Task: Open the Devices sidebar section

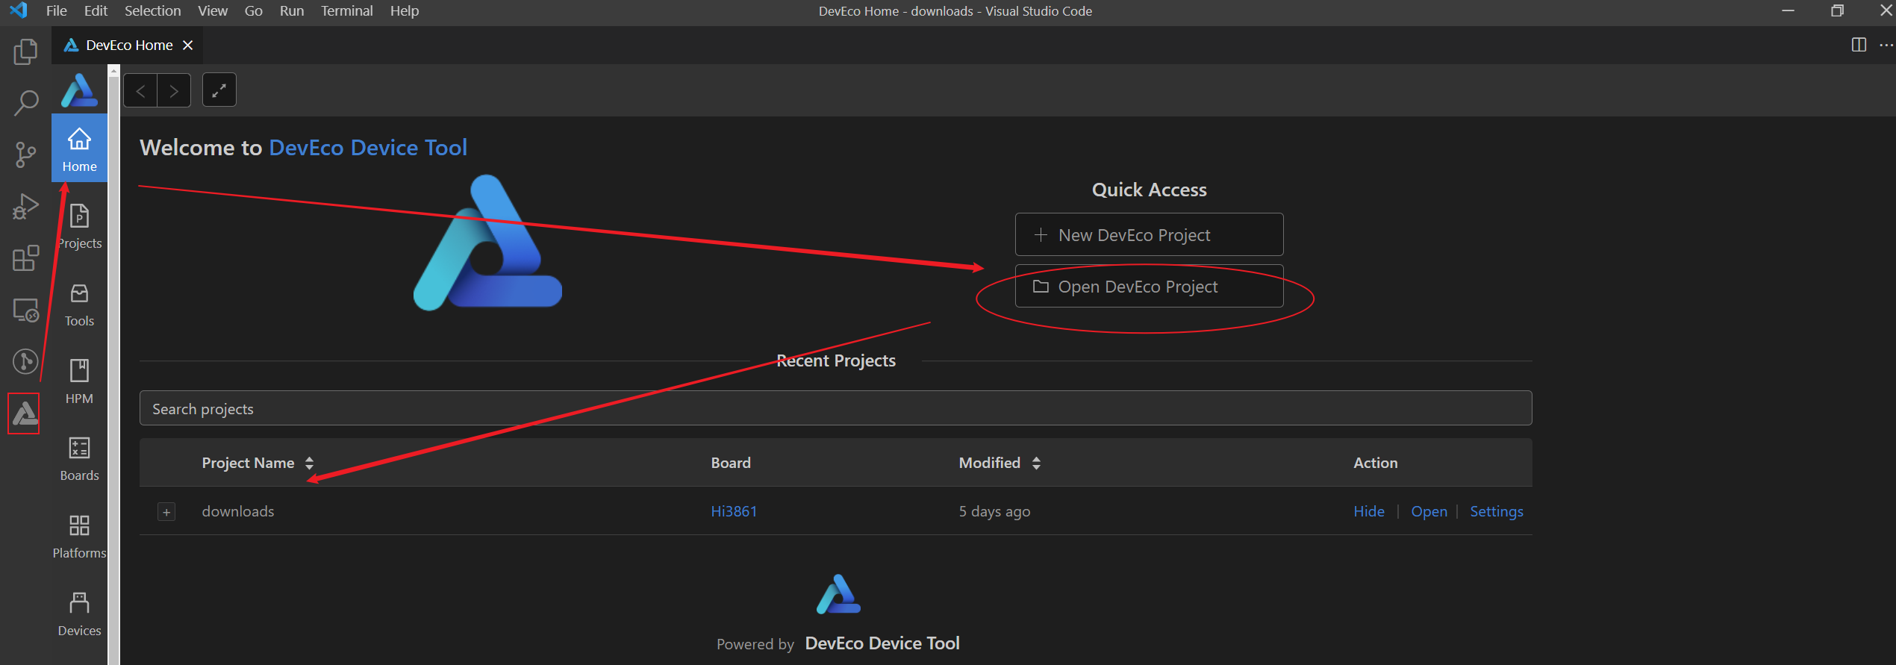Action: tap(79, 614)
